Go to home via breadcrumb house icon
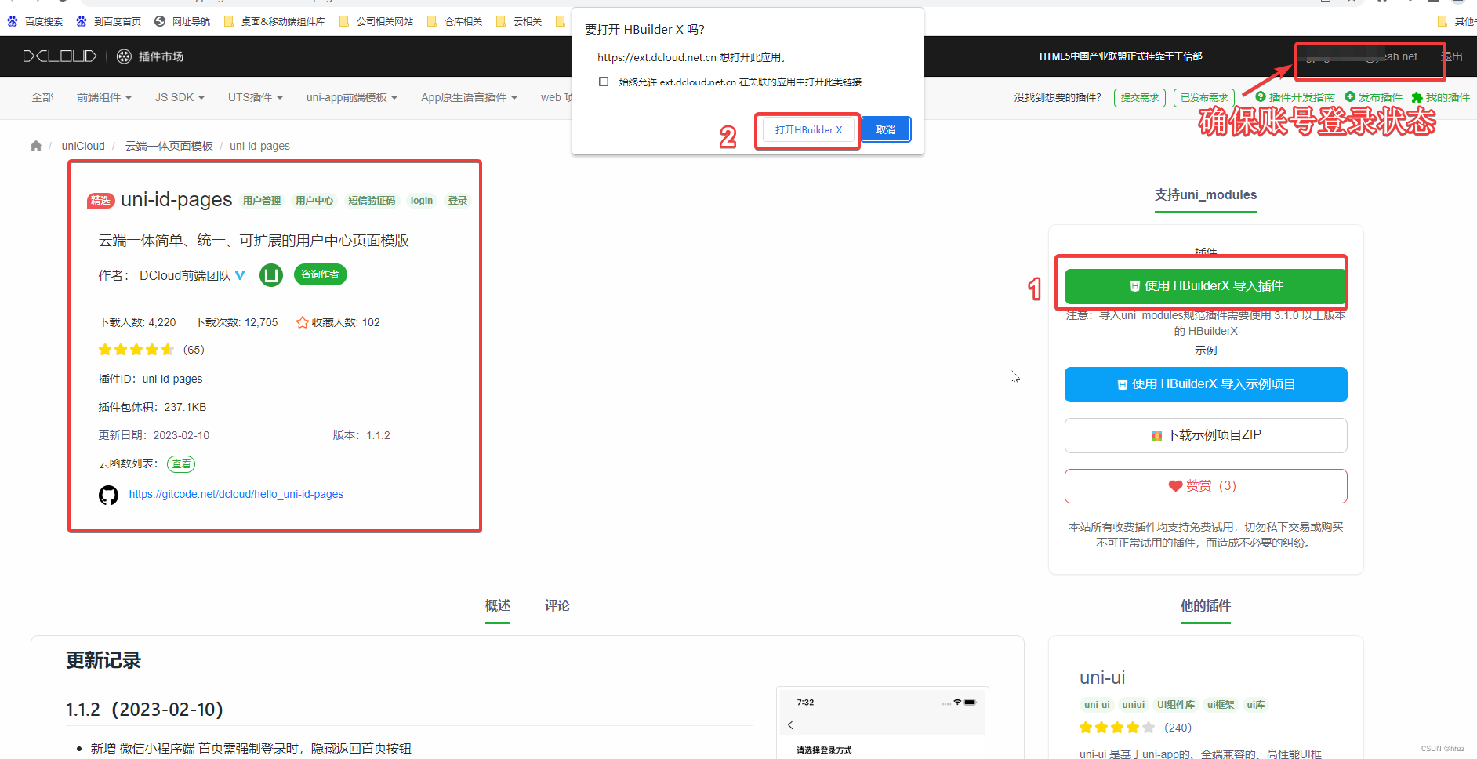Image resolution: width=1477 pixels, height=759 pixels. click(36, 146)
